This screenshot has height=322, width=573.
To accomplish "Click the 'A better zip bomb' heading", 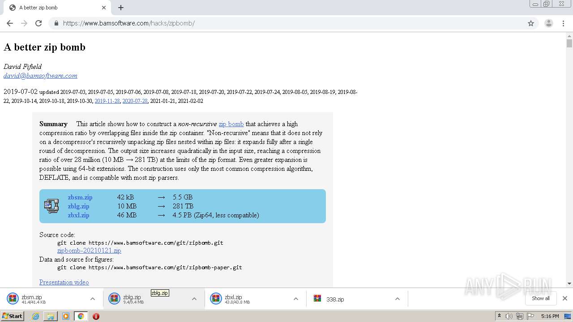I will pyautogui.click(x=44, y=47).
